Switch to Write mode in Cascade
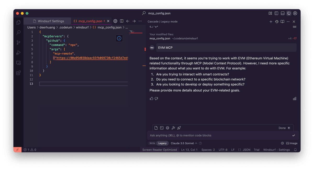 point(152,143)
